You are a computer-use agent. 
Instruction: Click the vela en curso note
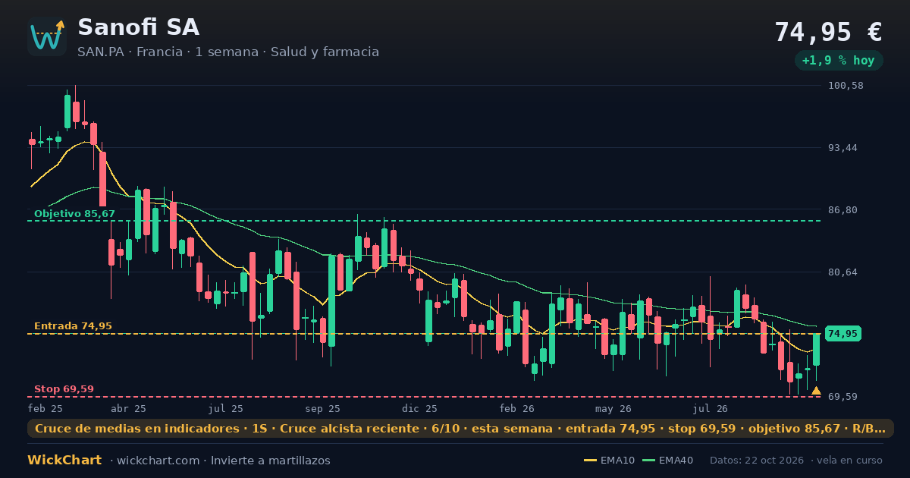(x=851, y=461)
